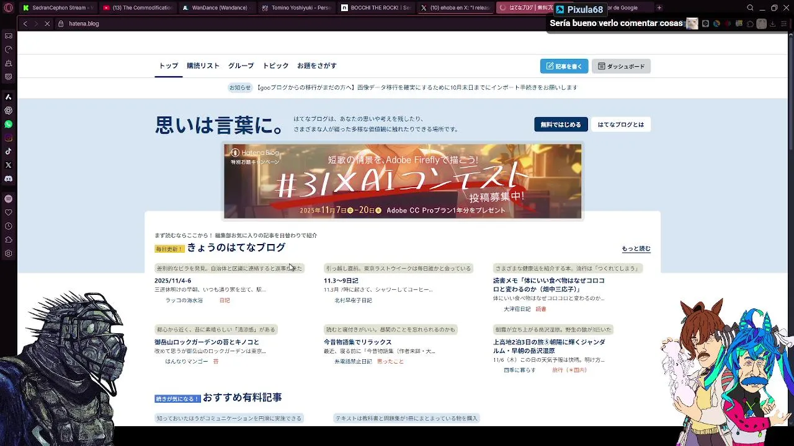Open the 2025/11/4-6 article

[172, 281]
